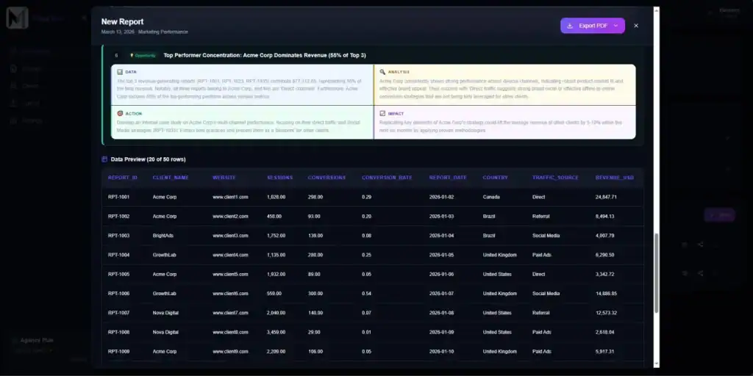Sort by the CLIENT_NAME column header
Image resolution: width=753 pixels, height=376 pixels.
click(x=171, y=178)
